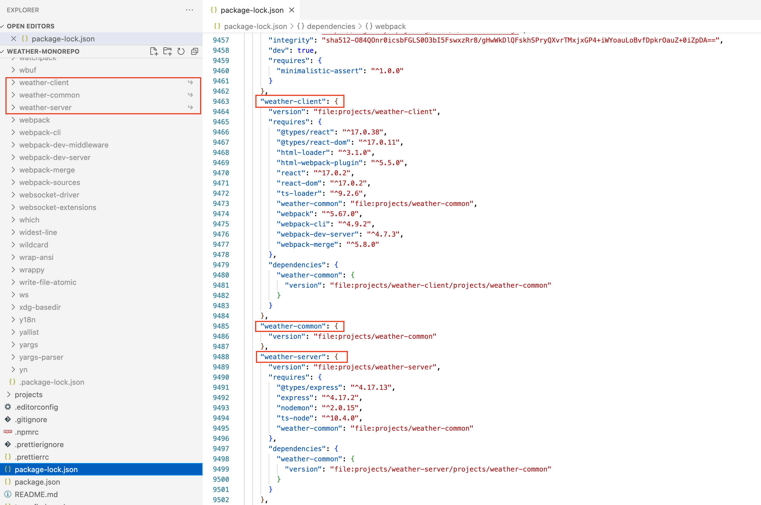Click the JSON icon beside .package-lock.json

12,382
